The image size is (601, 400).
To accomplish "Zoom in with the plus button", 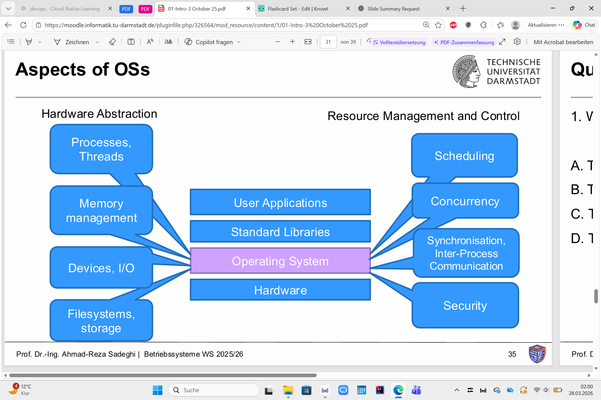I will 292,42.
